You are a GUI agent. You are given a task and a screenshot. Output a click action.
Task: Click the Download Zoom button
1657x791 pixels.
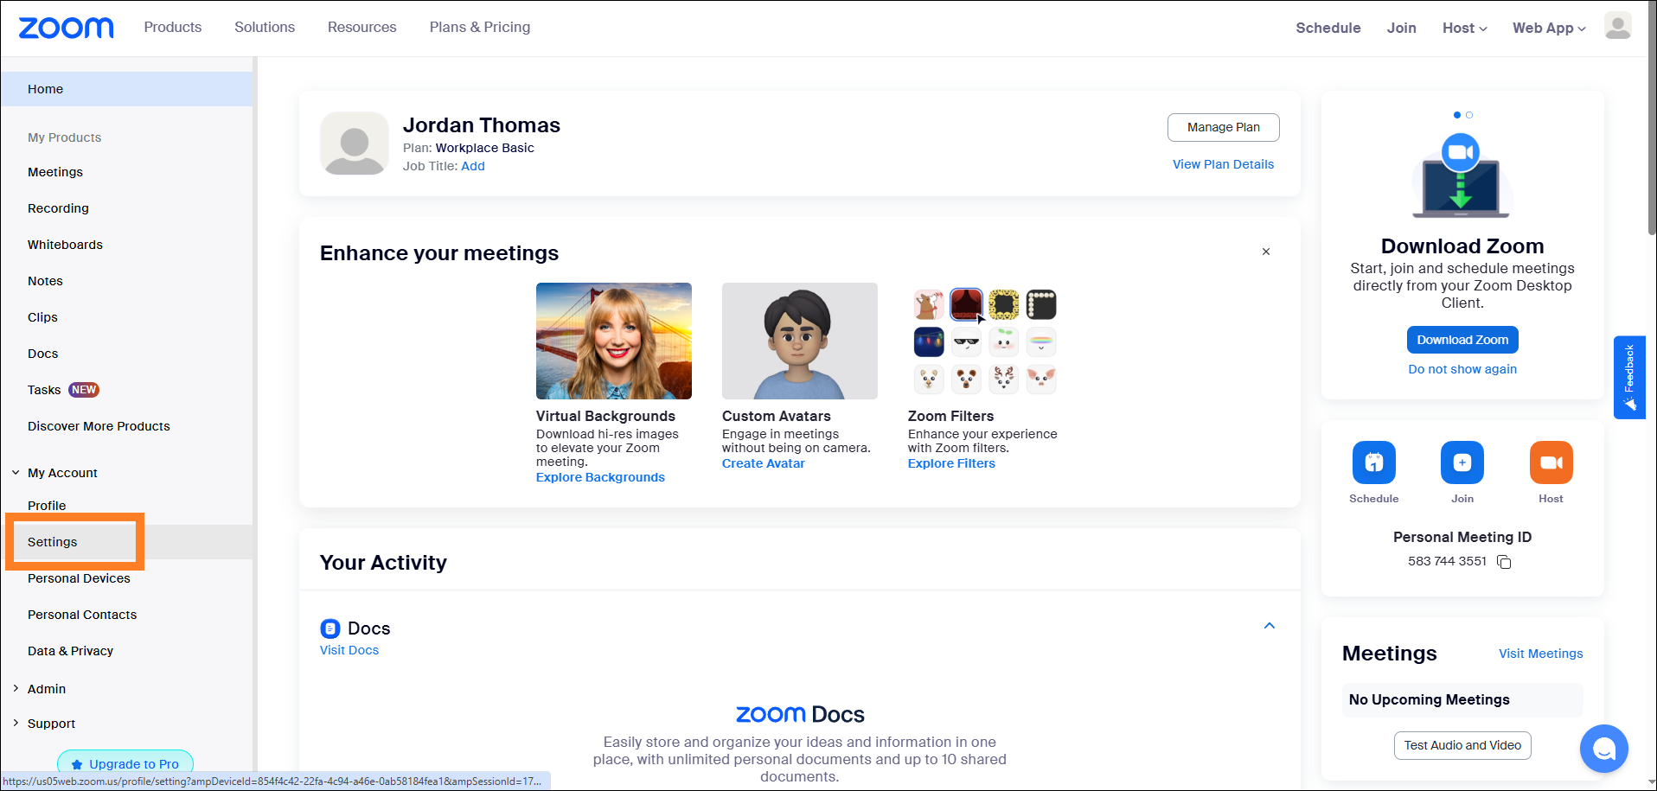(x=1462, y=340)
